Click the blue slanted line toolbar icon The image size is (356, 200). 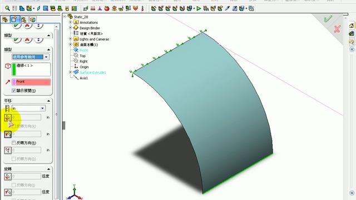pyautogui.click(x=38, y=9)
